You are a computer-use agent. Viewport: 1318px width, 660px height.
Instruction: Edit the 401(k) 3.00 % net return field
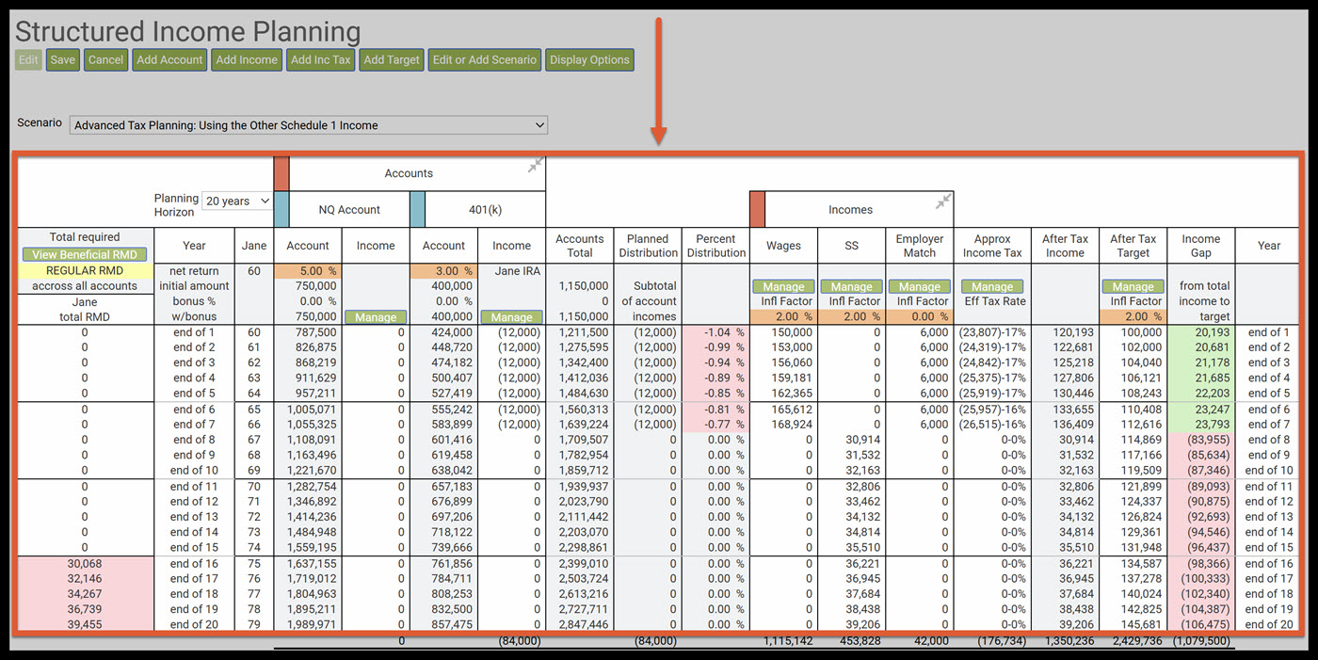(443, 270)
